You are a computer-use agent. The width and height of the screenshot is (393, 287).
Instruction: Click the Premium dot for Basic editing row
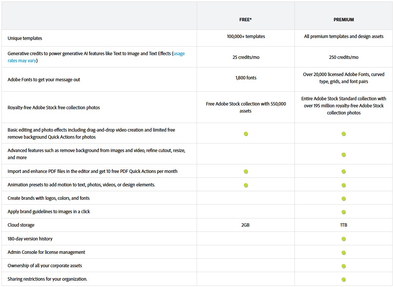[344, 134]
